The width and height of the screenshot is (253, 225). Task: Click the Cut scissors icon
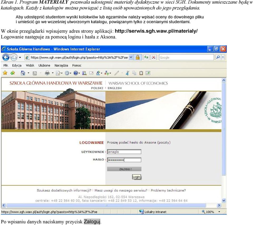(x=127, y=73)
